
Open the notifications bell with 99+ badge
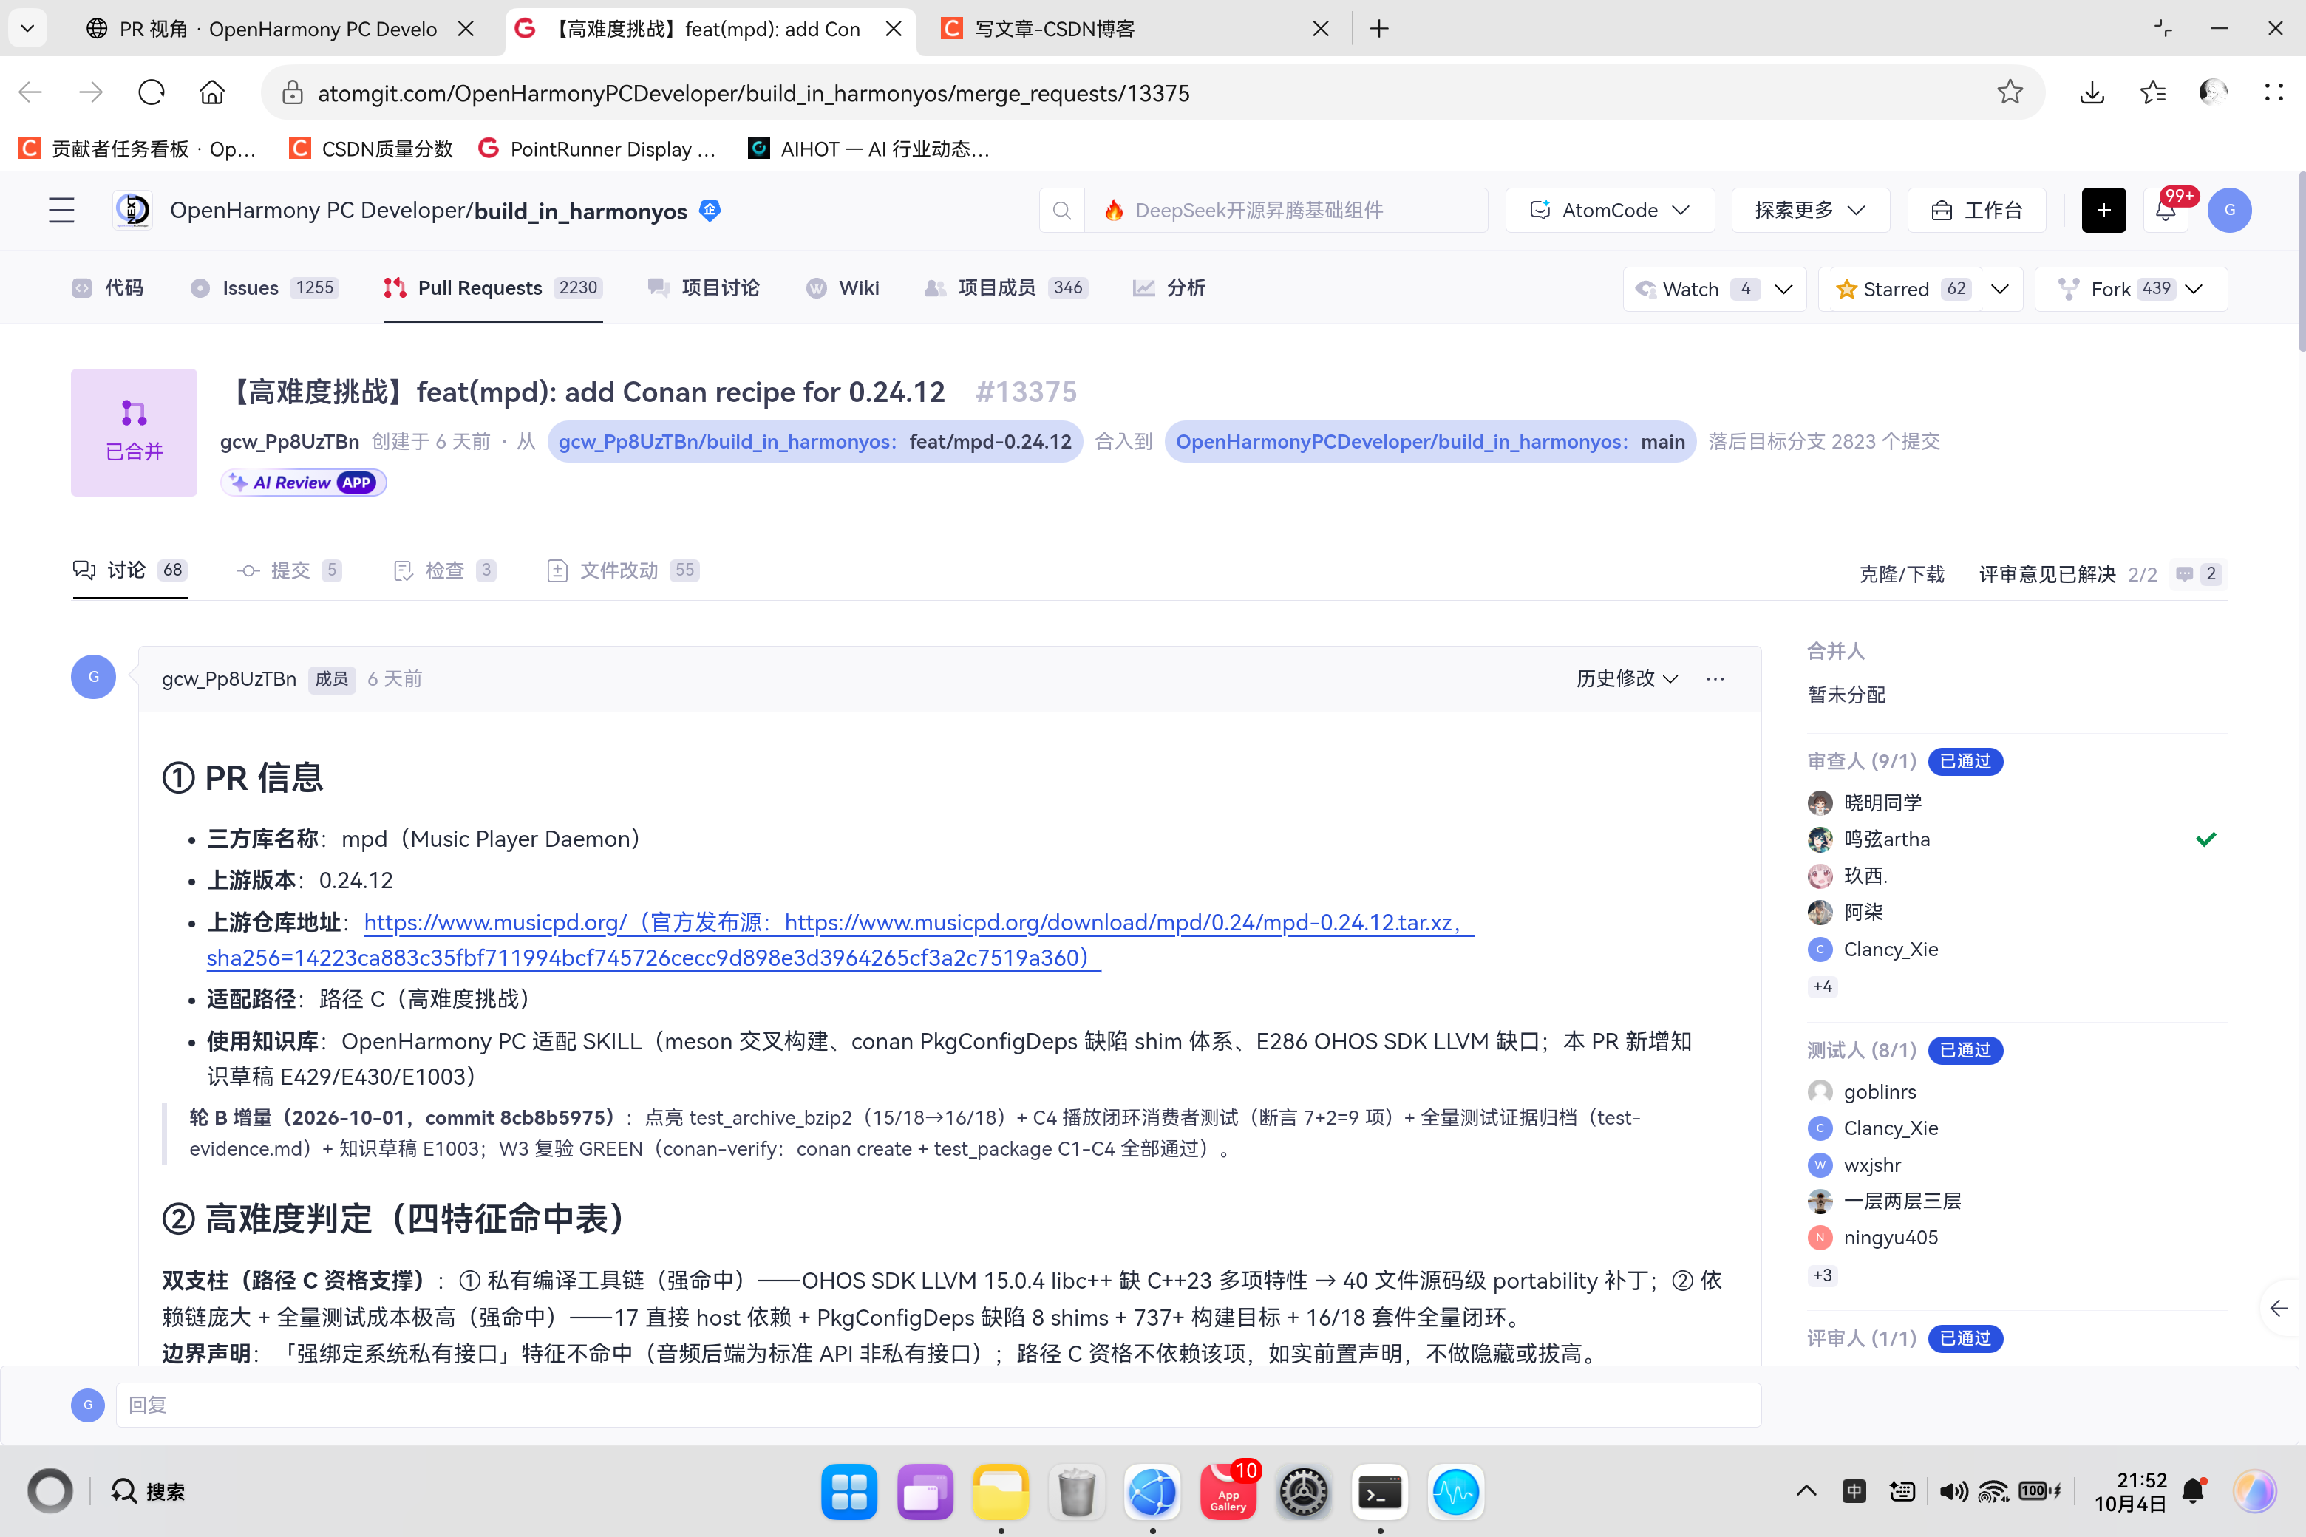click(x=2166, y=210)
